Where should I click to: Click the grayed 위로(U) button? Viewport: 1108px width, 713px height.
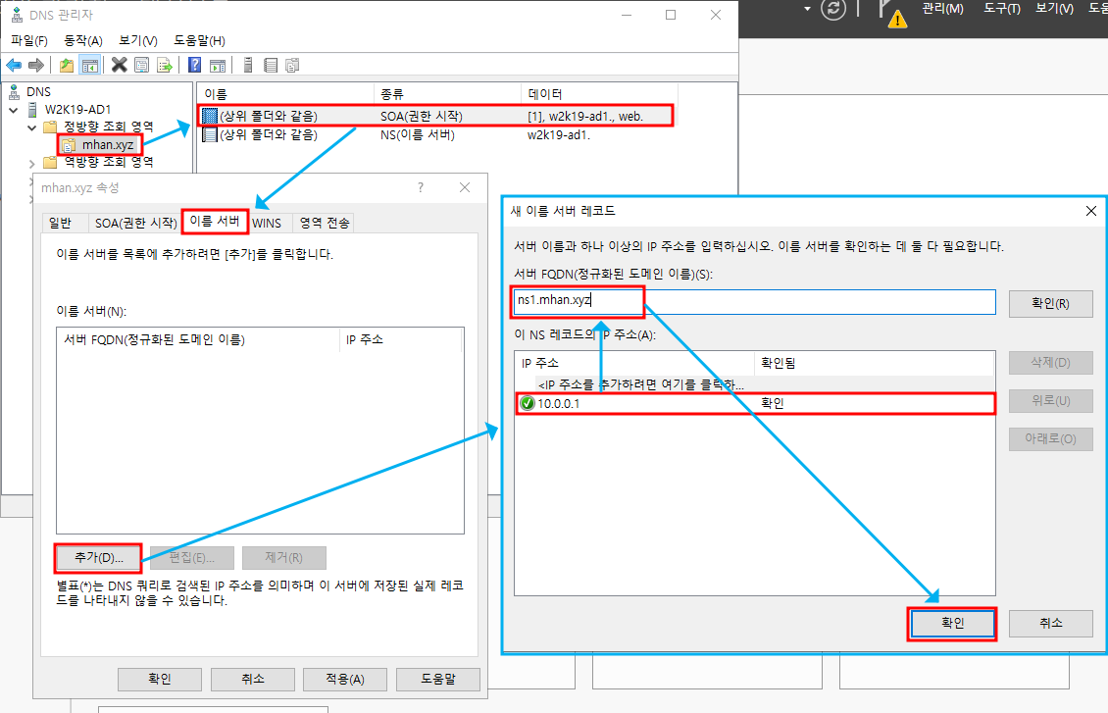click(1051, 401)
